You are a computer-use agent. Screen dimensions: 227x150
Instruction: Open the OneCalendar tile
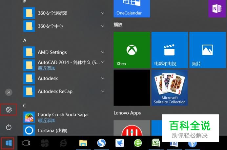132,8
